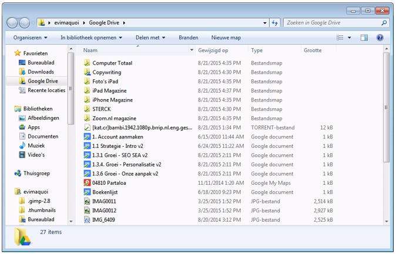
Task: Sort by the Gewijzigd op column
Action: click(x=213, y=50)
